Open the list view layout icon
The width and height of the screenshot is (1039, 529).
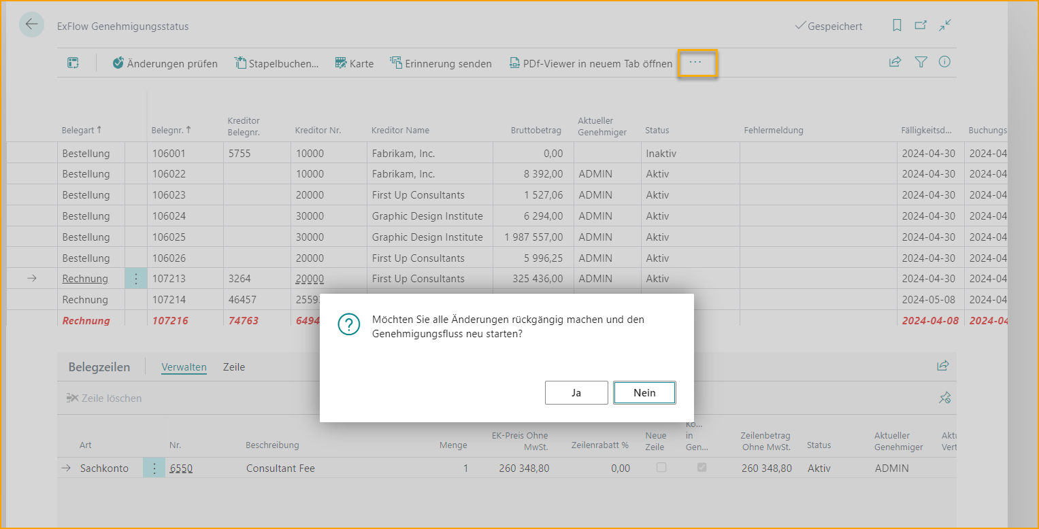pos(73,63)
